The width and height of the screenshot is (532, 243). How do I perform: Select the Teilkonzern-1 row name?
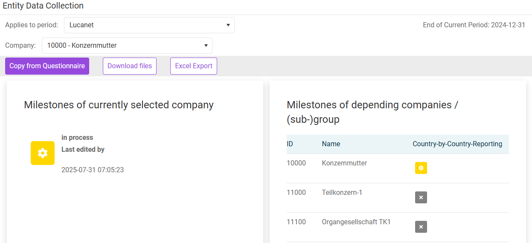click(x=342, y=193)
